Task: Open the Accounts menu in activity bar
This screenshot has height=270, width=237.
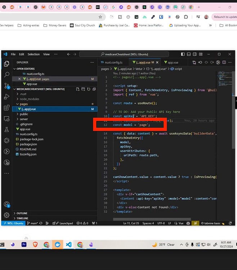Action: pyautogui.click(x=6, y=204)
